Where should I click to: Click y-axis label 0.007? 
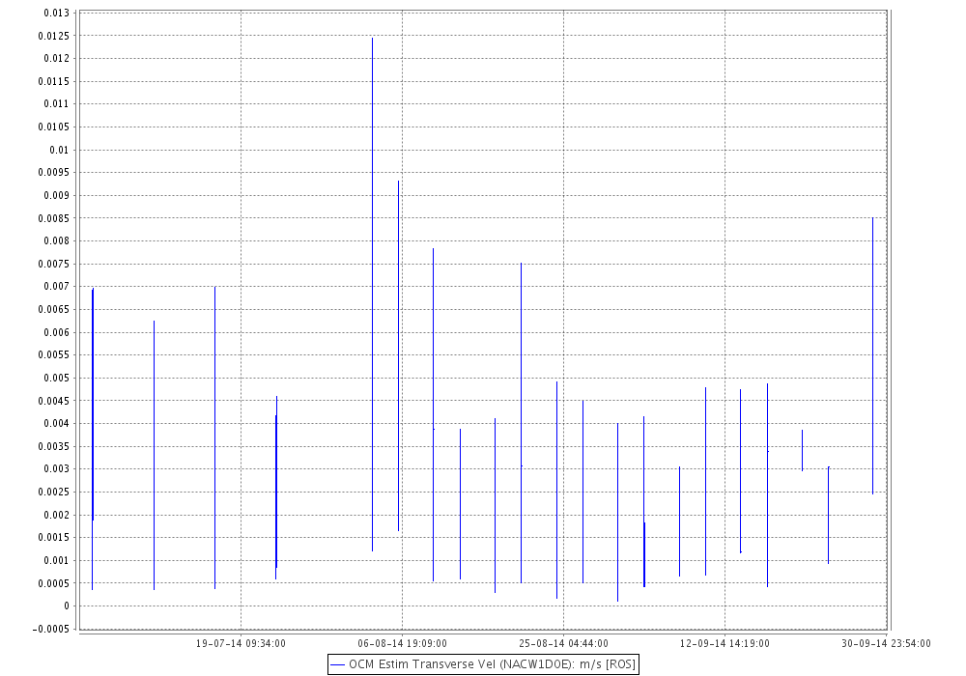point(56,287)
